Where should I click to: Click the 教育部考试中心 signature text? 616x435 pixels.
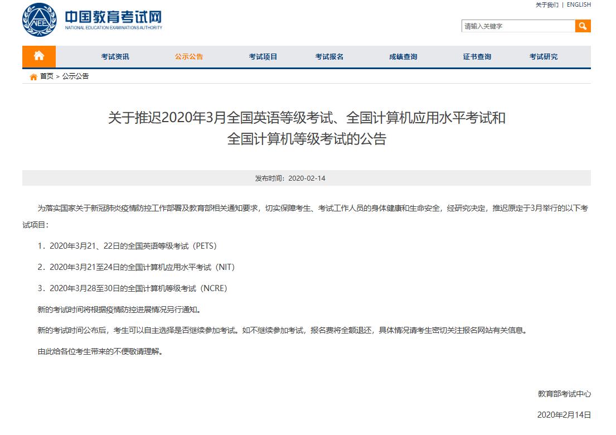[564, 394]
